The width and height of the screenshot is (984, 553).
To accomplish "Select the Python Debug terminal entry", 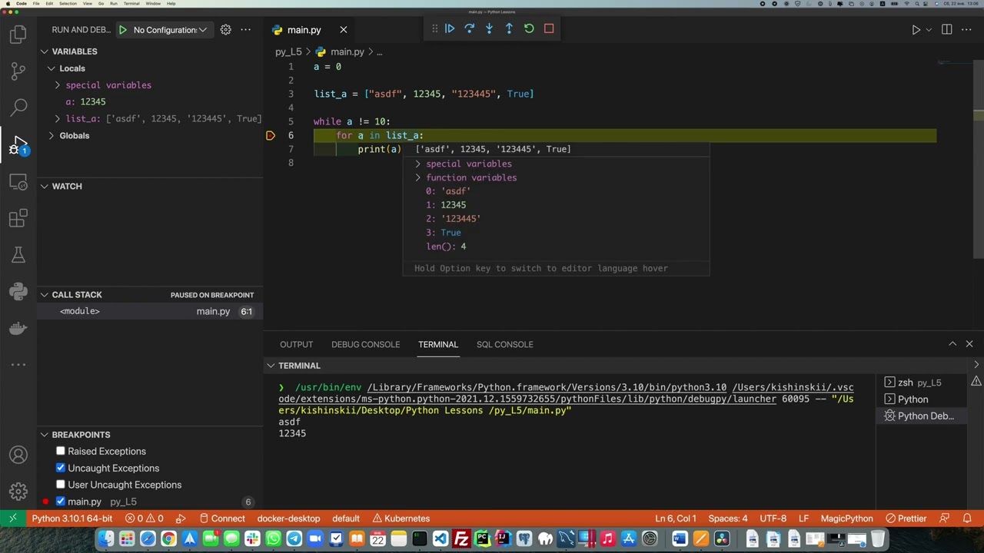I will [919, 416].
